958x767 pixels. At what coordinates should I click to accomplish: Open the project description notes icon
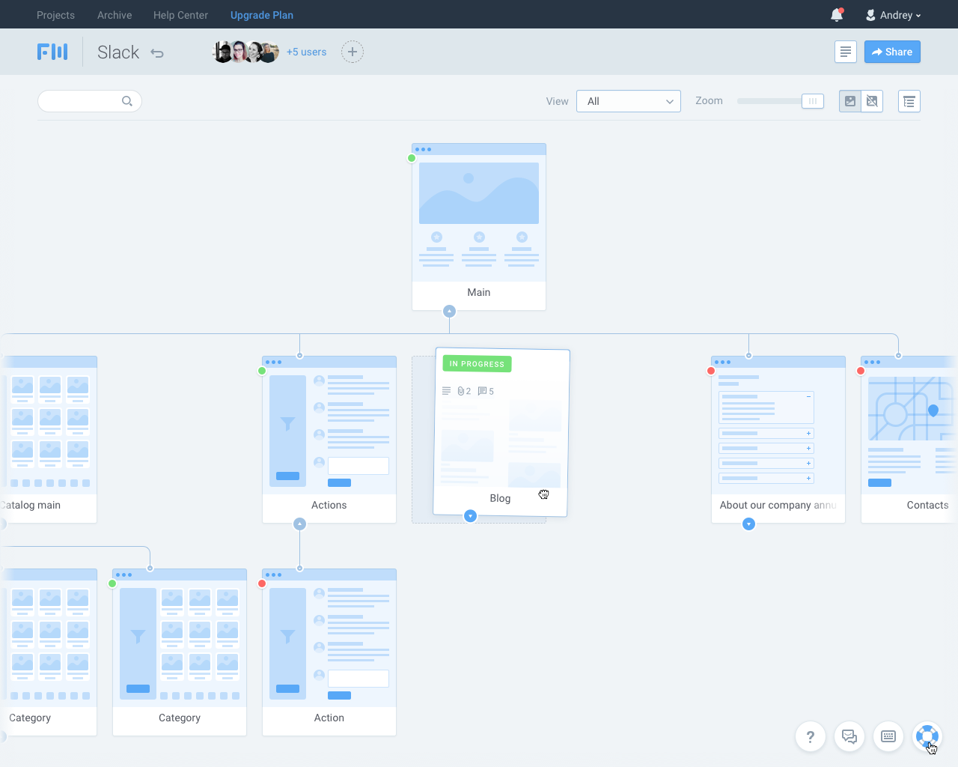point(846,52)
